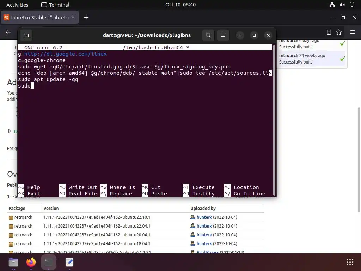Open Terminal from the dock
This screenshot has width=361, height=271.
49,262
